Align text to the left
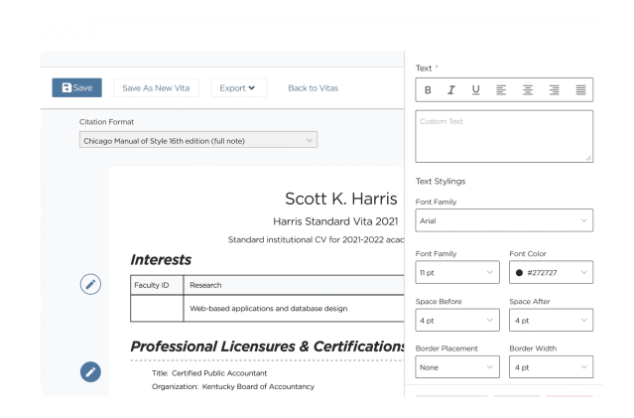Image resolution: width=634 pixels, height=418 pixels. coord(501,90)
